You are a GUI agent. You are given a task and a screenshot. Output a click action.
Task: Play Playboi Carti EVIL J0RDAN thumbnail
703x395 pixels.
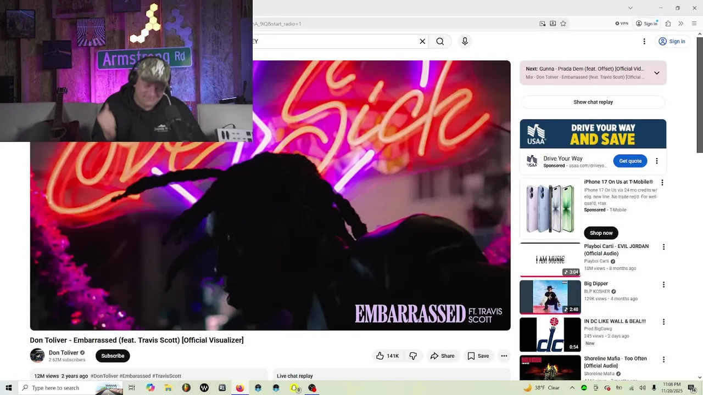coord(550,260)
